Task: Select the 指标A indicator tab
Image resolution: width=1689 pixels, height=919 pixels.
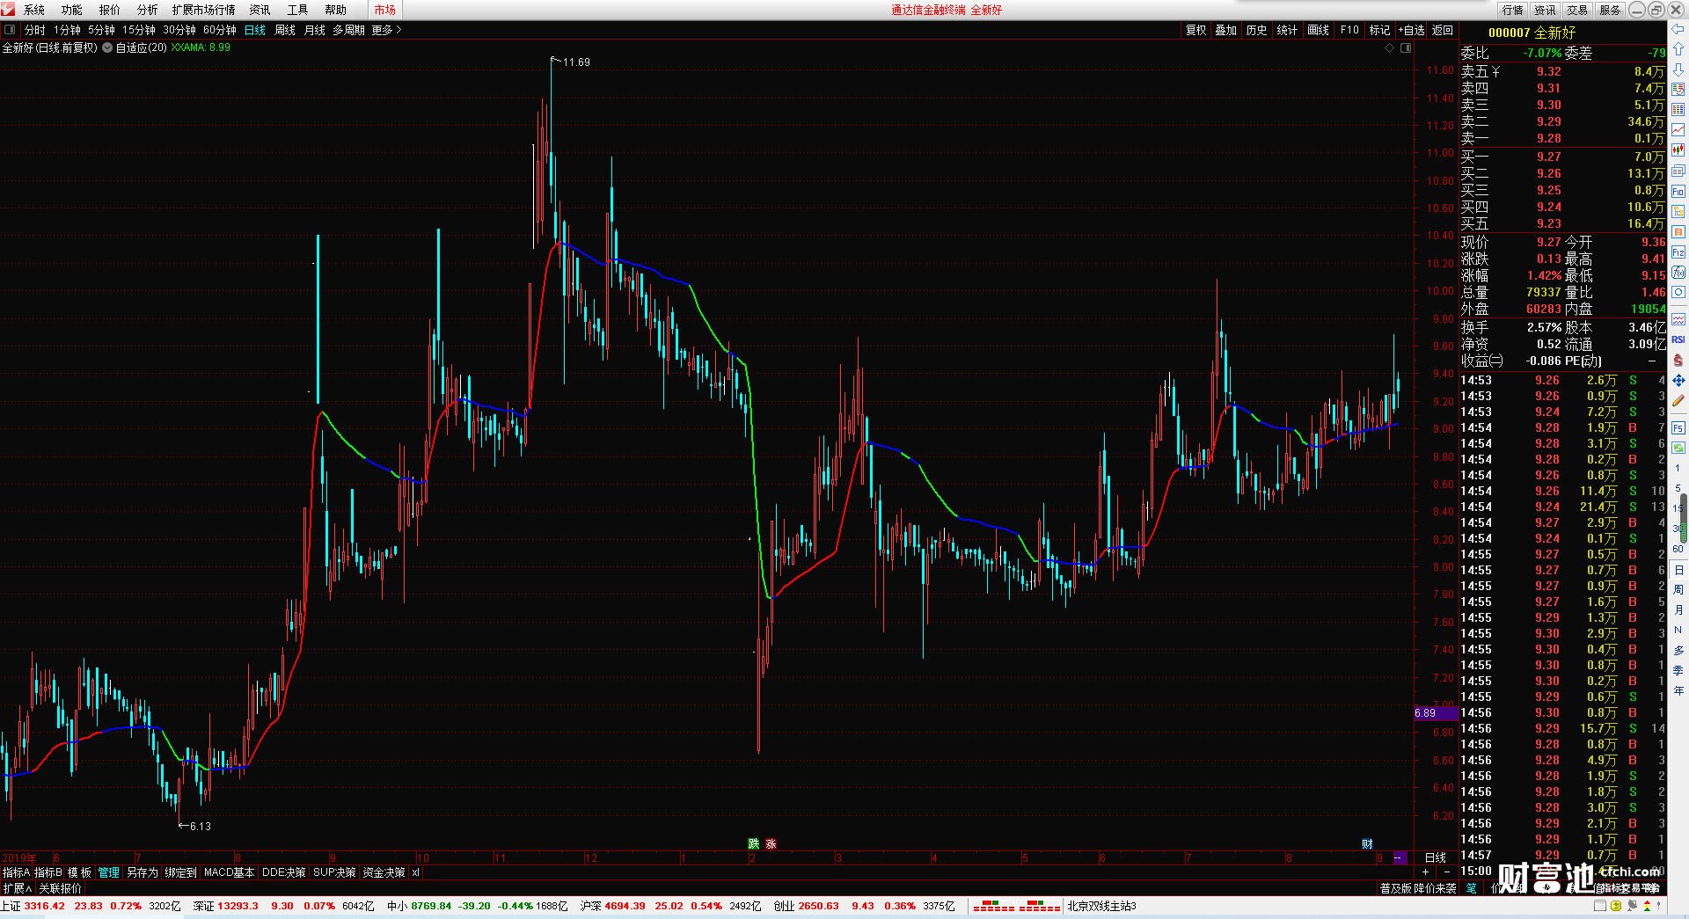Action: click(x=16, y=872)
